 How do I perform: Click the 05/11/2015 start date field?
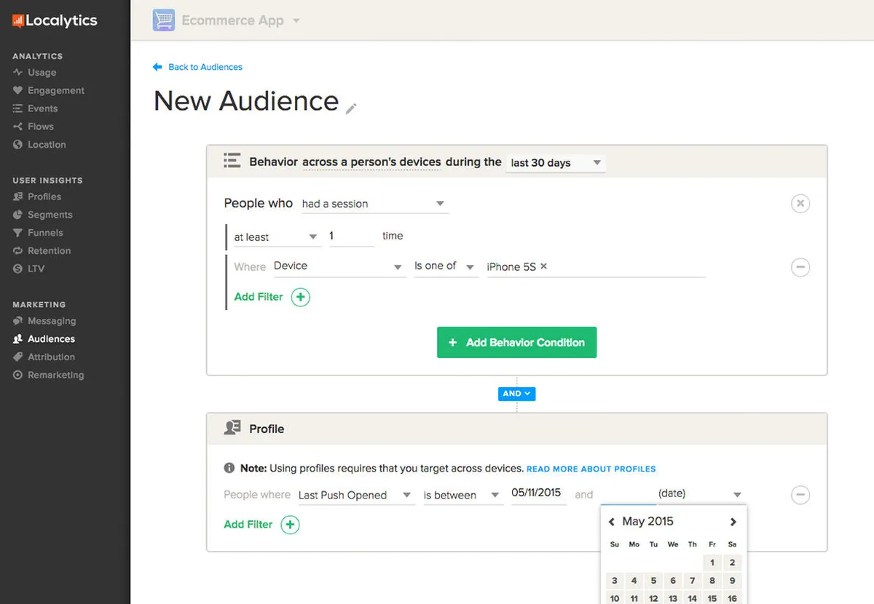click(x=538, y=493)
